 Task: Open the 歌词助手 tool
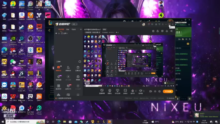click(x=59, y=87)
